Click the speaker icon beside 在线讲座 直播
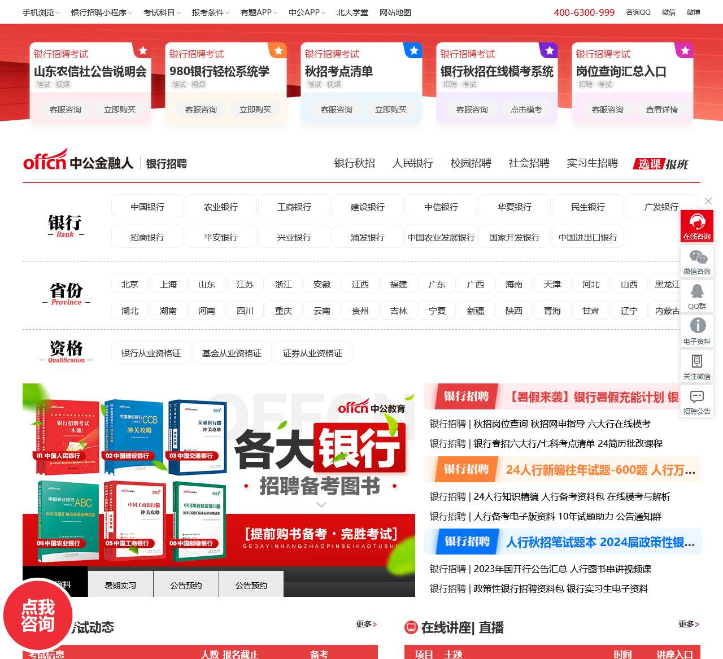The width and height of the screenshot is (723, 659). pyautogui.click(x=410, y=627)
